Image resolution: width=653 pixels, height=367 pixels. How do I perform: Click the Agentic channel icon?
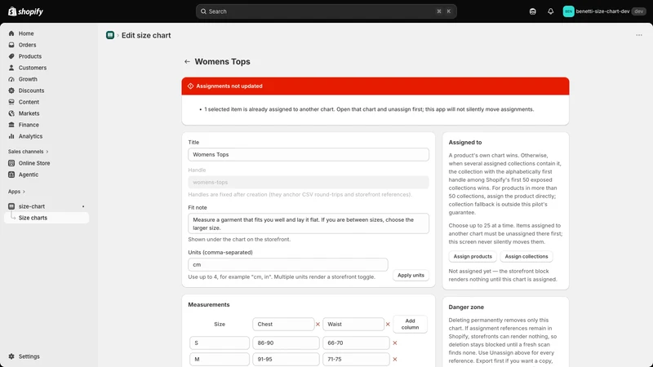tap(11, 175)
